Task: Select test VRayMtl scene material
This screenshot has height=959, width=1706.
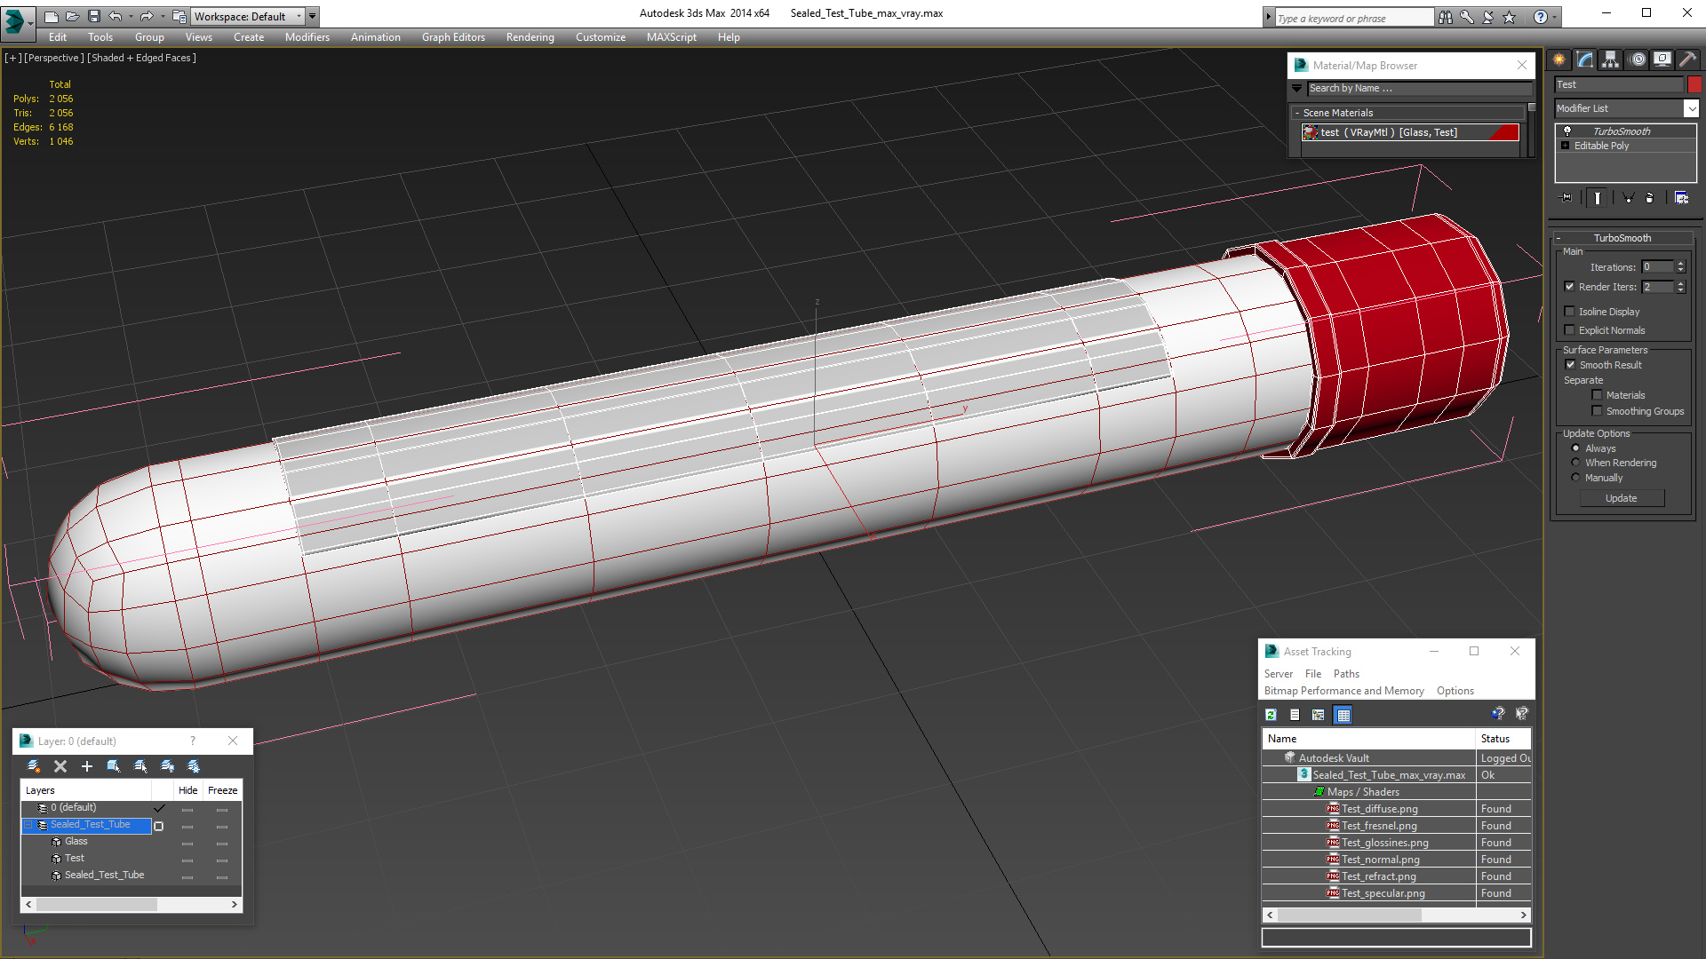Action: [x=1410, y=132]
